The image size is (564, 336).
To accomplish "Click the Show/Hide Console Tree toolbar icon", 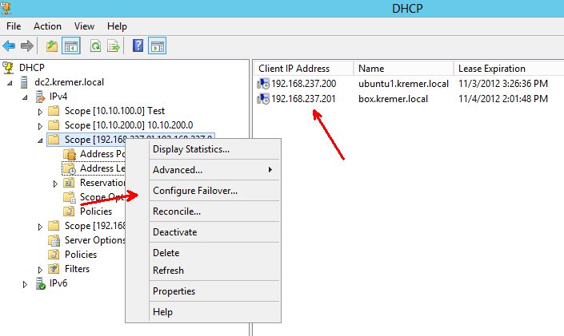I will coord(70,46).
